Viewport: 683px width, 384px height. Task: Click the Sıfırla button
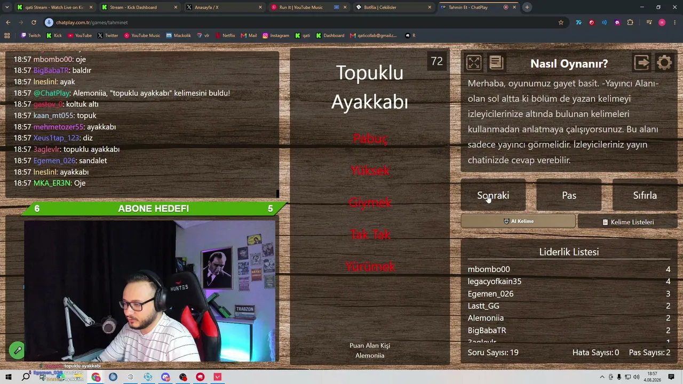coord(645,195)
